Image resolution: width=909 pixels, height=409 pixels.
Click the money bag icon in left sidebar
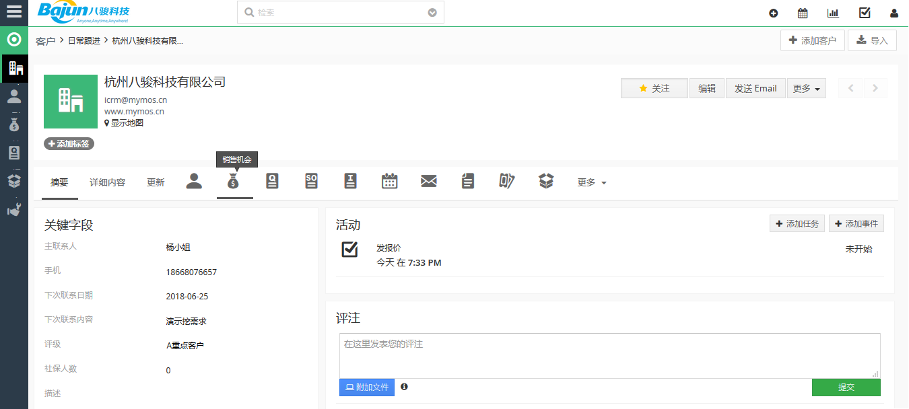[x=14, y=124]
